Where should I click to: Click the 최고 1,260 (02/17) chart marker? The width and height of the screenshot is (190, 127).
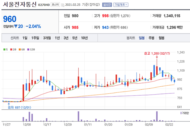pos(157,53)
